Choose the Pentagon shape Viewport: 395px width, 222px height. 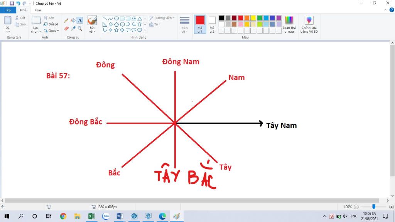coord(116,24)
